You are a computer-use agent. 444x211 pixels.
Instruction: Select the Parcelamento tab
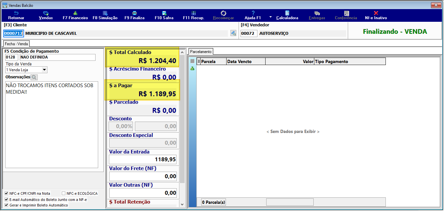click(201, 51)
